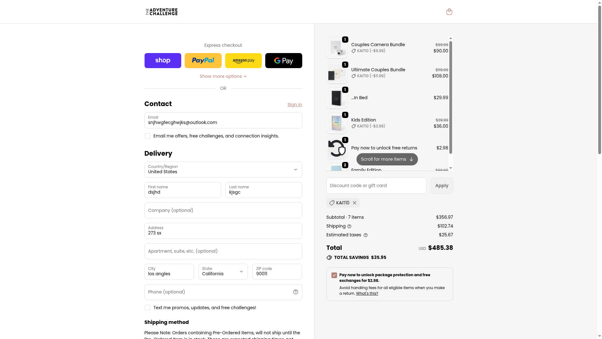Remove the KAIT10 discount code
Image resolution: width=602 pixels, height=339 pixels.
[x=355, y=203]
